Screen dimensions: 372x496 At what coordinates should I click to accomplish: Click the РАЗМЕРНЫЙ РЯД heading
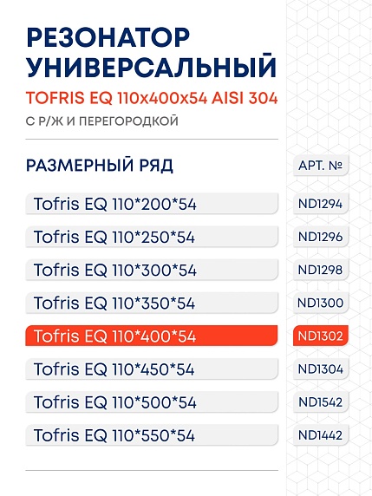click(x=100, y=166)
